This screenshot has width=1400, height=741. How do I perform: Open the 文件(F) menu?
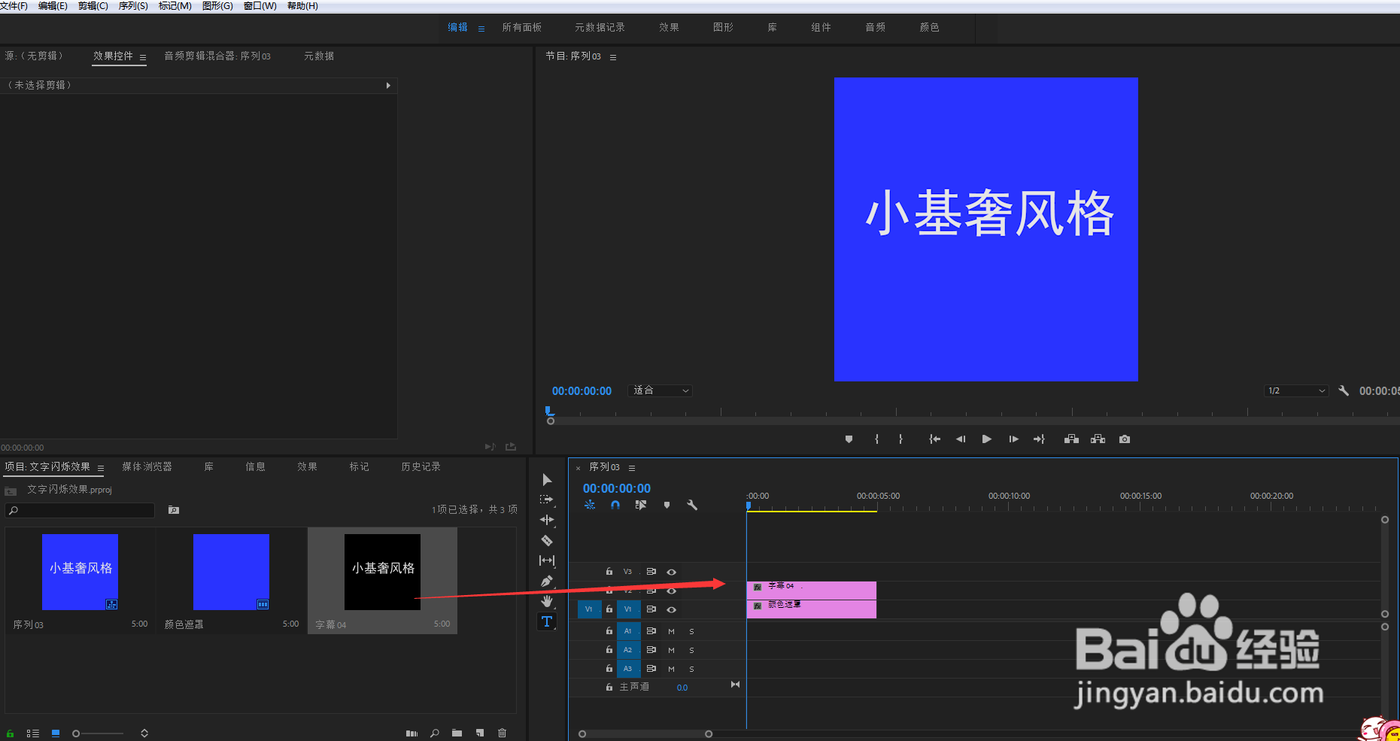(x=14, y=6)
